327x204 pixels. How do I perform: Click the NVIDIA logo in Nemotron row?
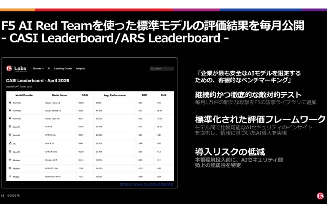tap(10, 177)
